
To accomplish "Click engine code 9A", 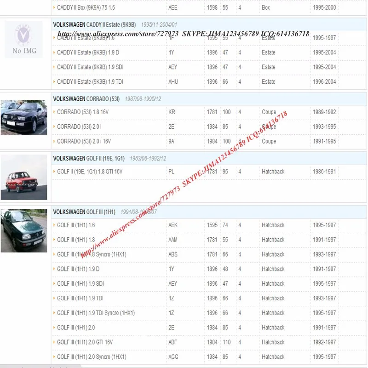I will tap(171, 141).
